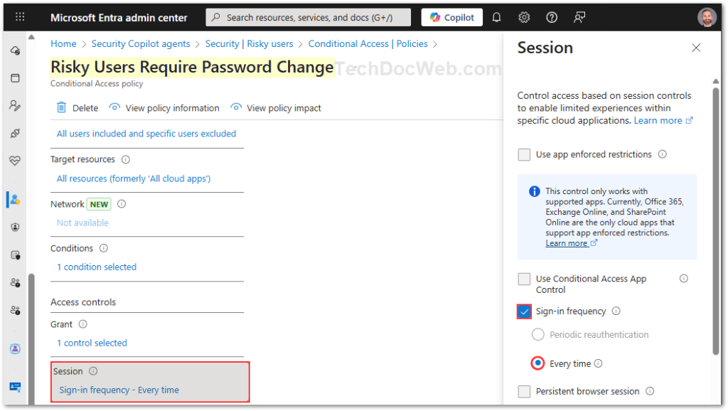Open the 1 condition selected link
The width and height of the screenshot is (728, 411).
(x=97, y=267)
